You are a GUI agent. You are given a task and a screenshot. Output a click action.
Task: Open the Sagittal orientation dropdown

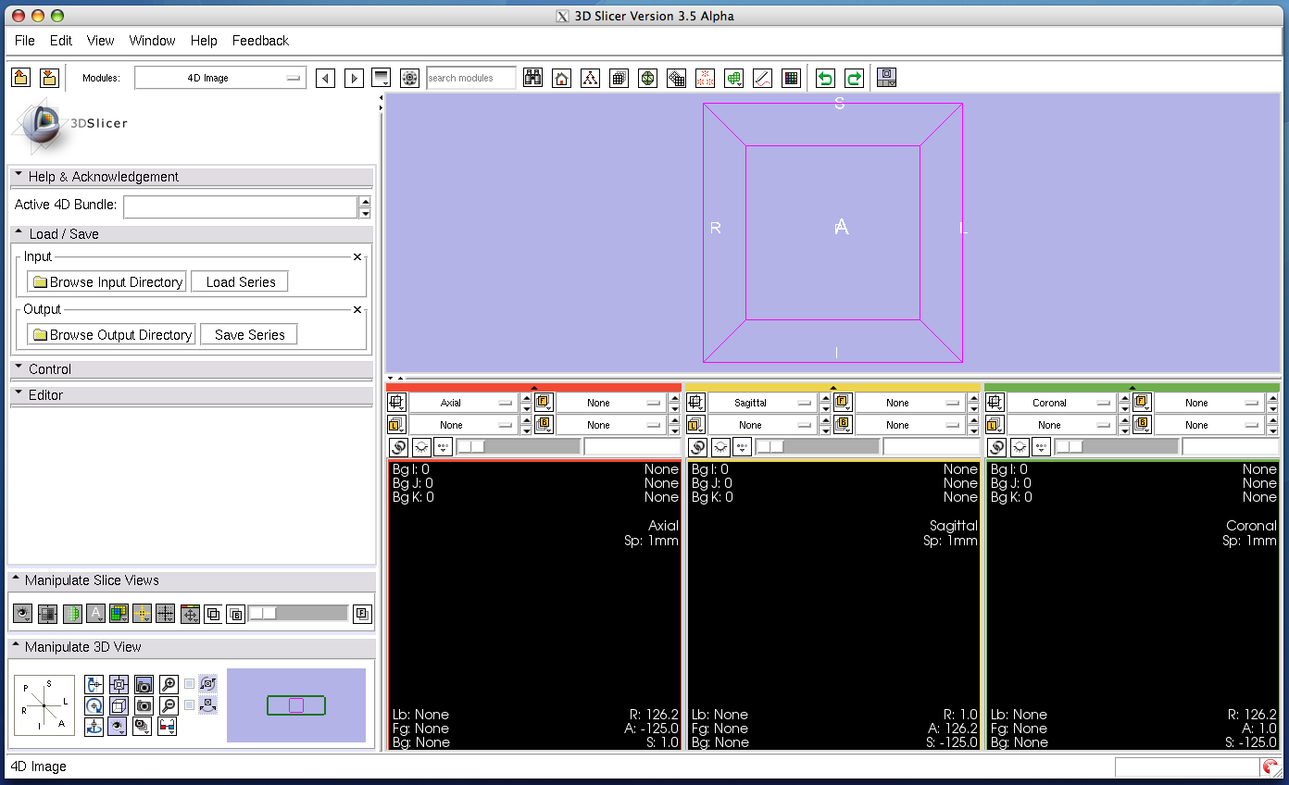[761, 403]
